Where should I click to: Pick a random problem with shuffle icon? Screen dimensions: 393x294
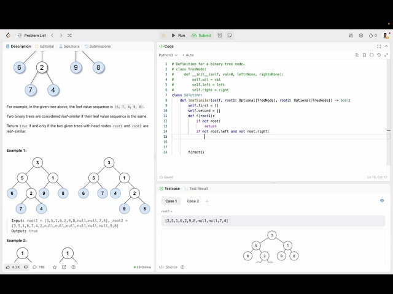(69, 36)
